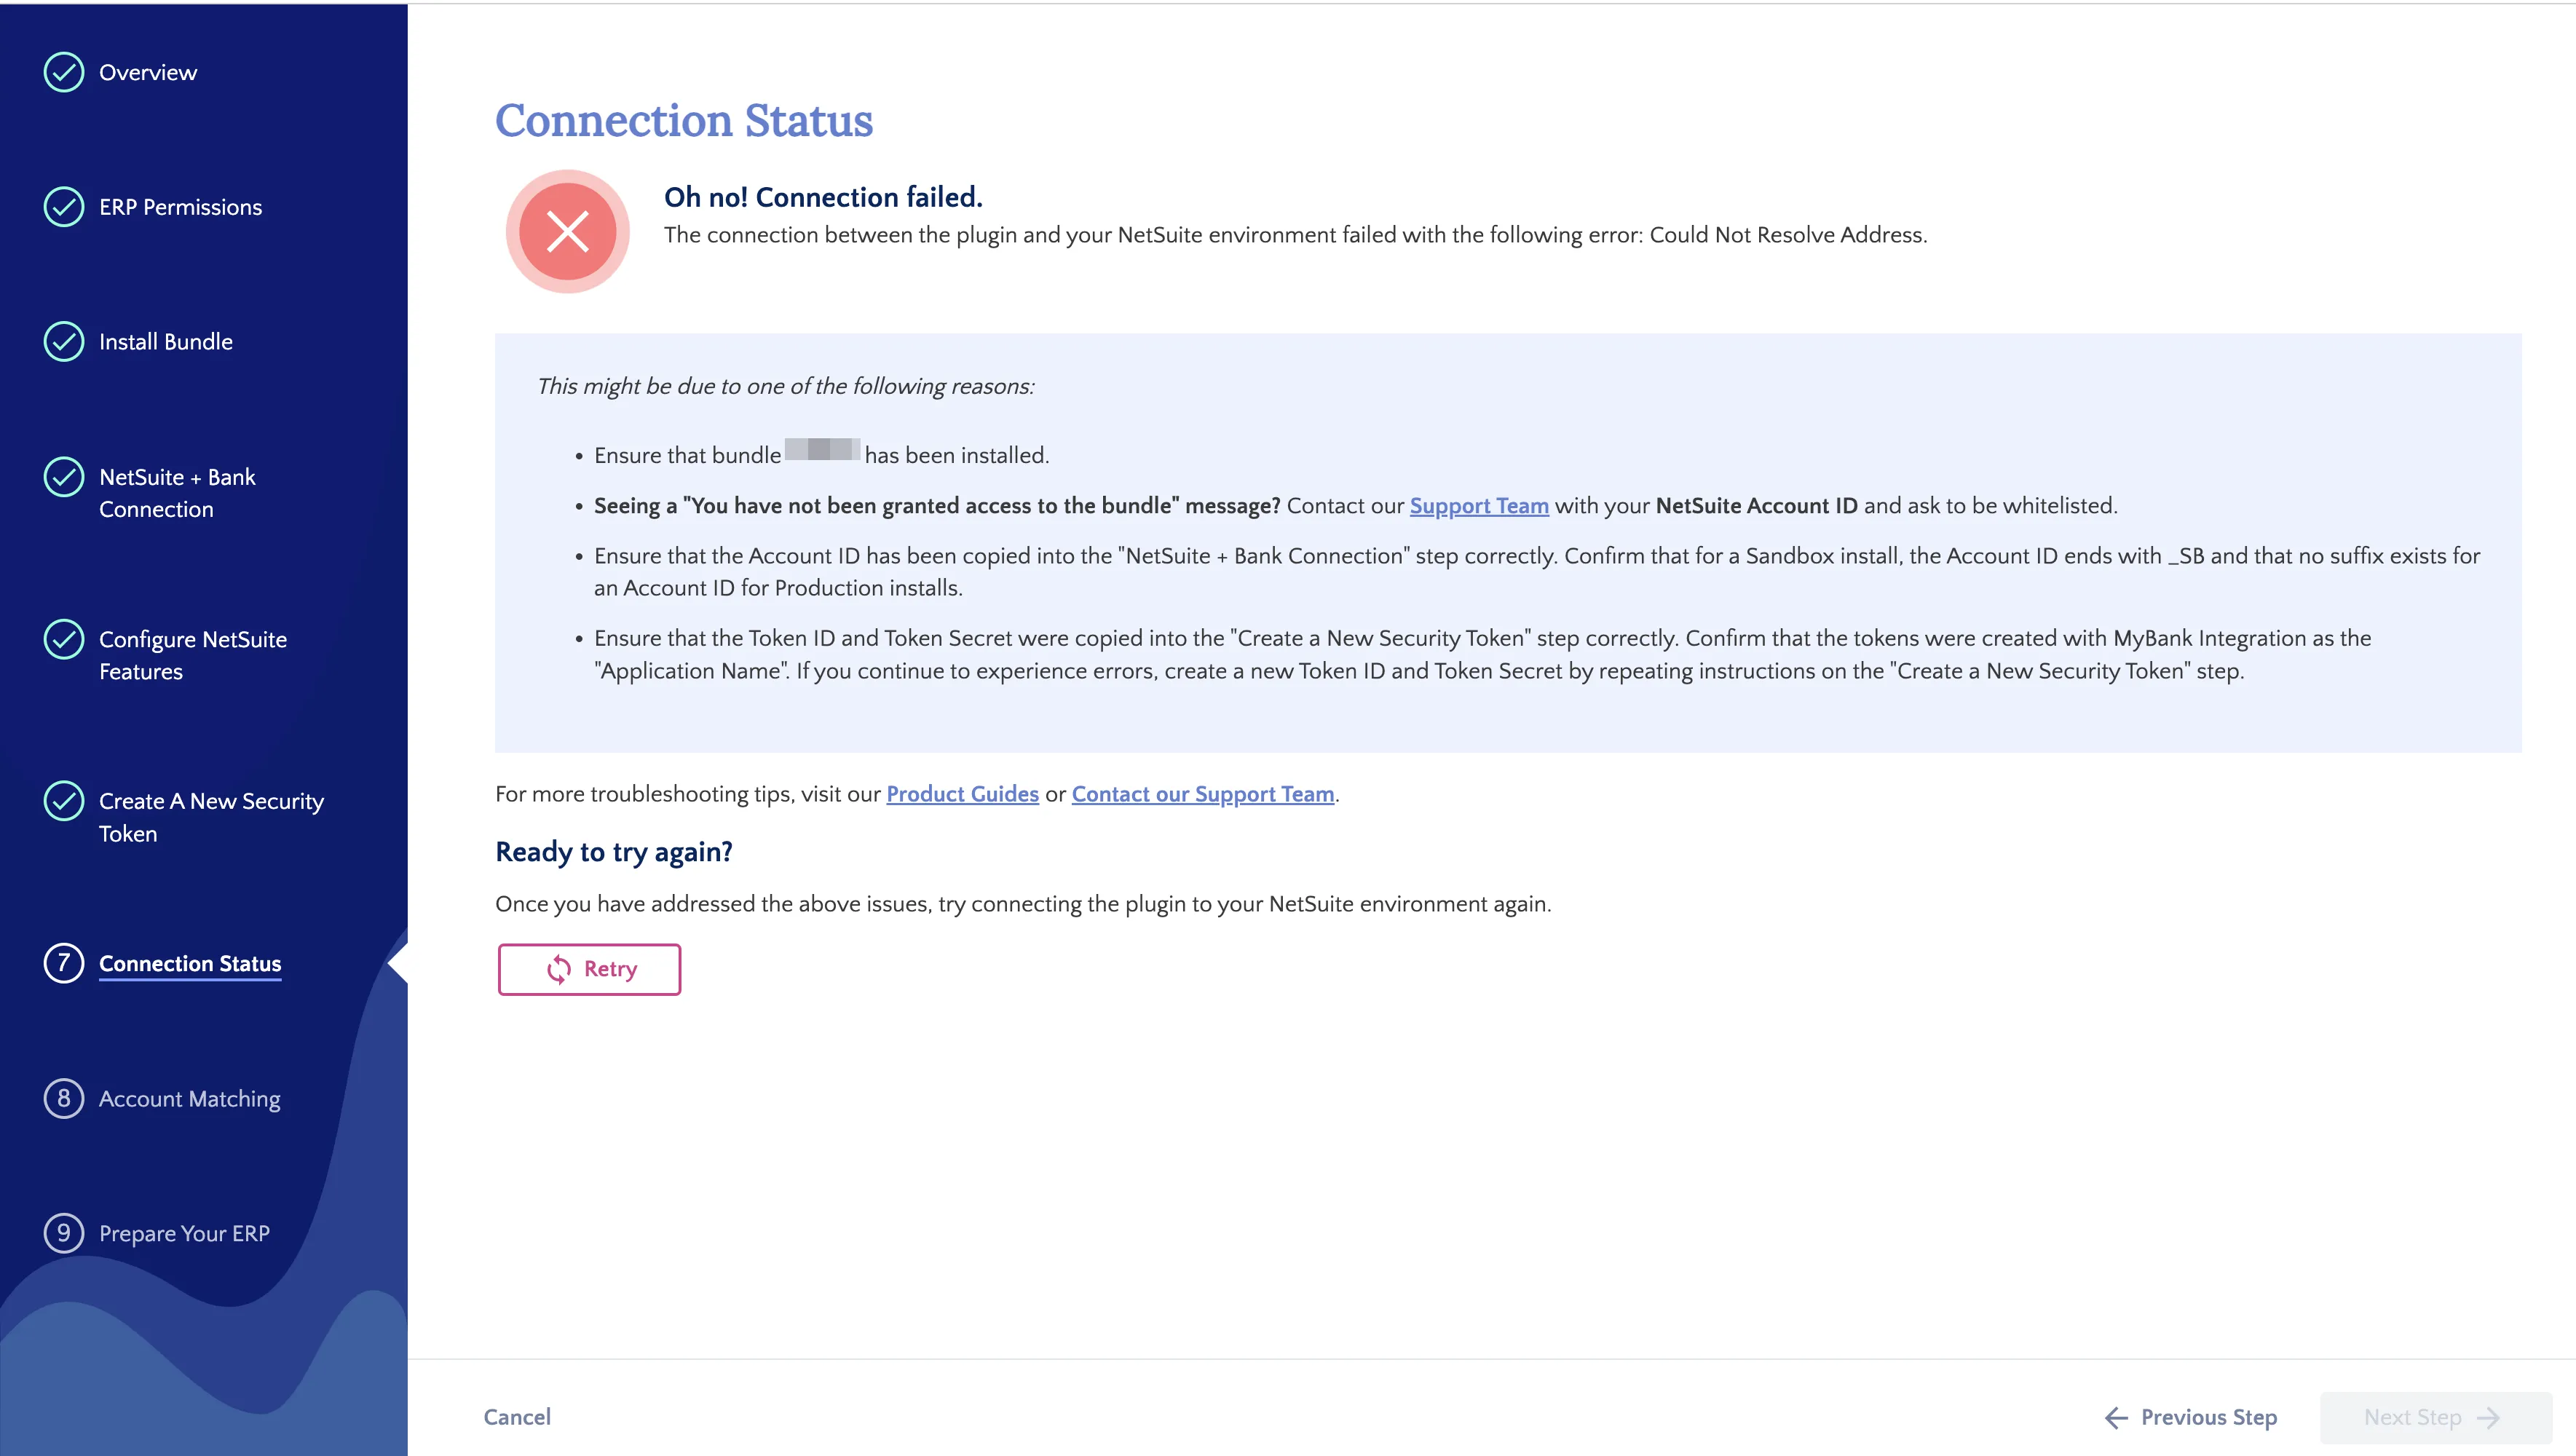Go to the ERP Permissions step
The width and height of the screenshot is (2576, 1456).
point(181,207)
